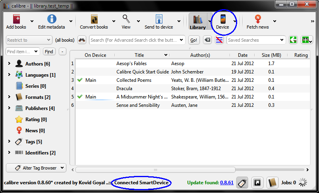Sort by On Device column header
319x193 pixels.
tap(95, 55)
